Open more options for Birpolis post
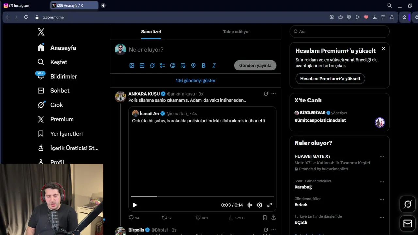This screenshot has height=235, width=418. [274, 230]
